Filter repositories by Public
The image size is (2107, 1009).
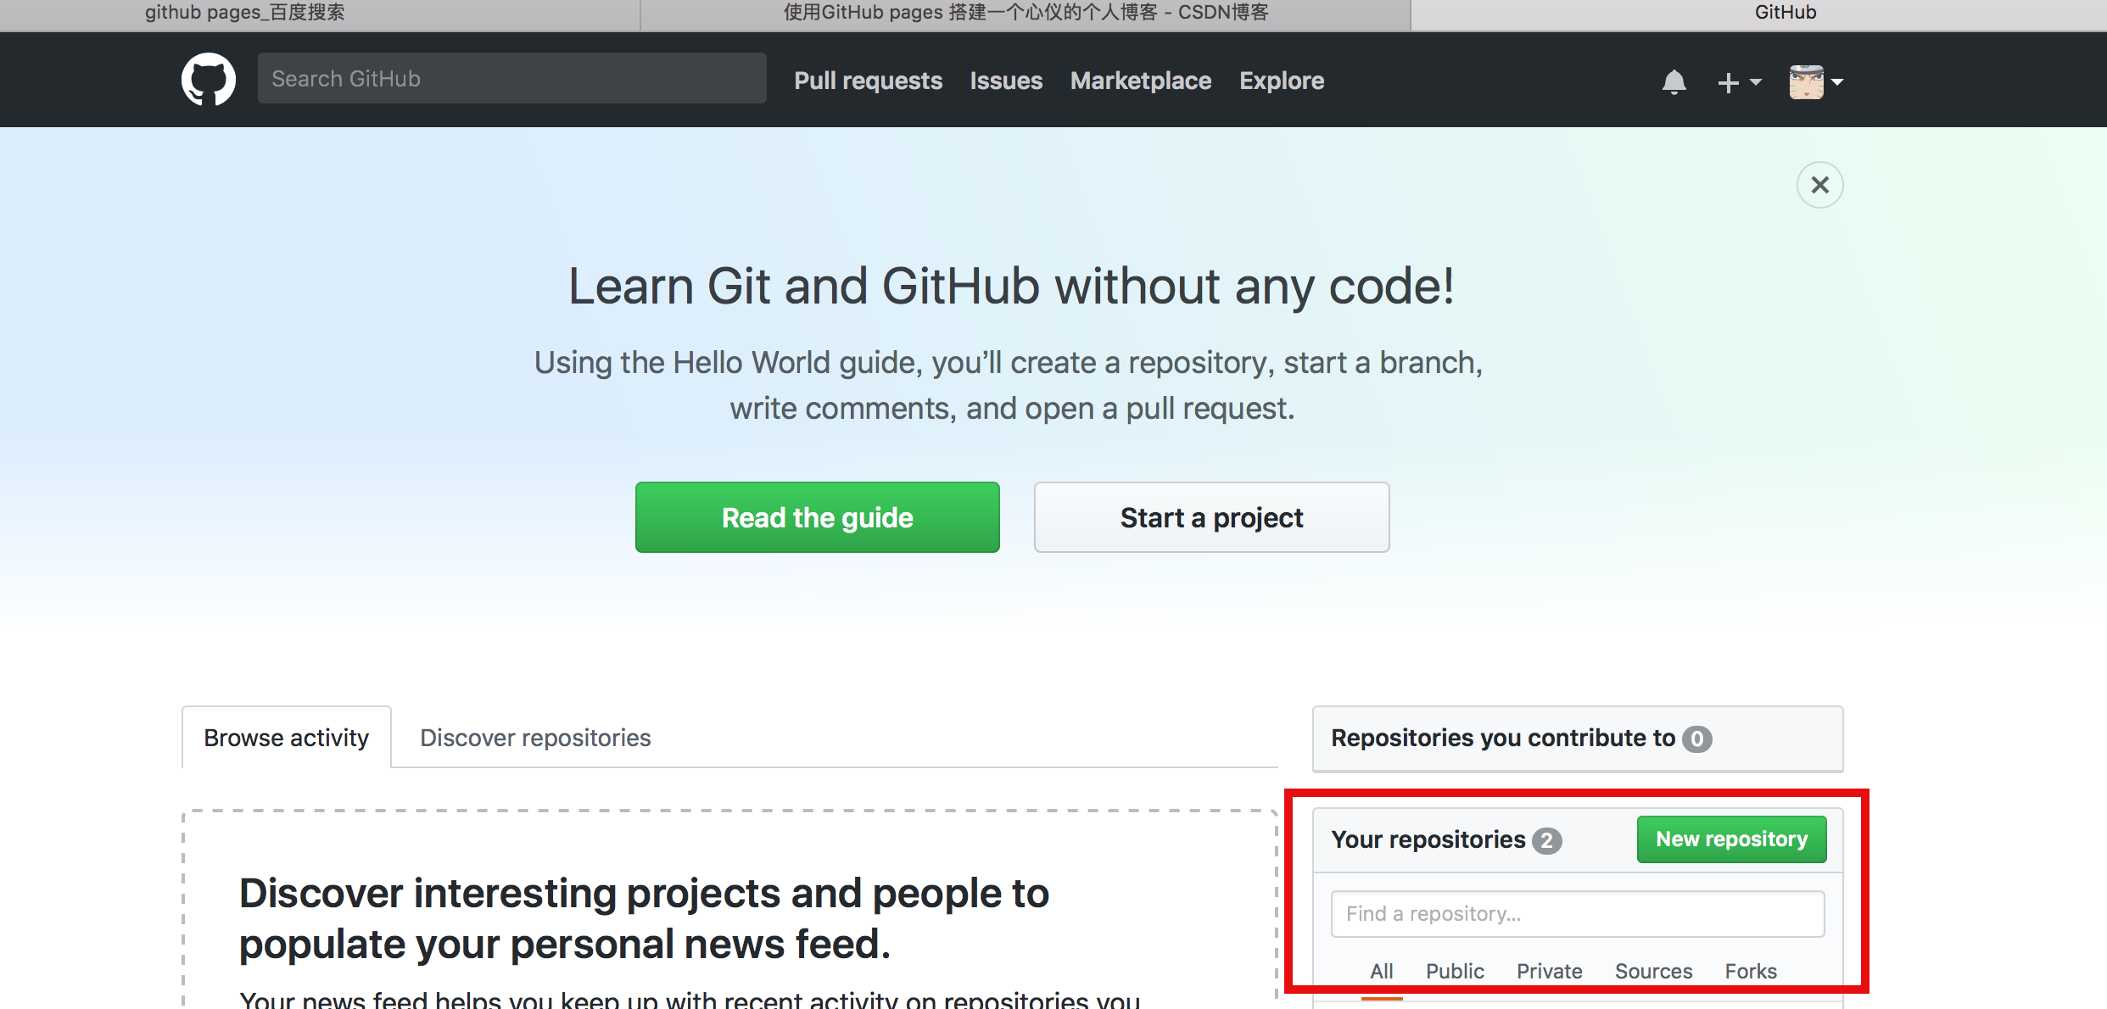1455,971
